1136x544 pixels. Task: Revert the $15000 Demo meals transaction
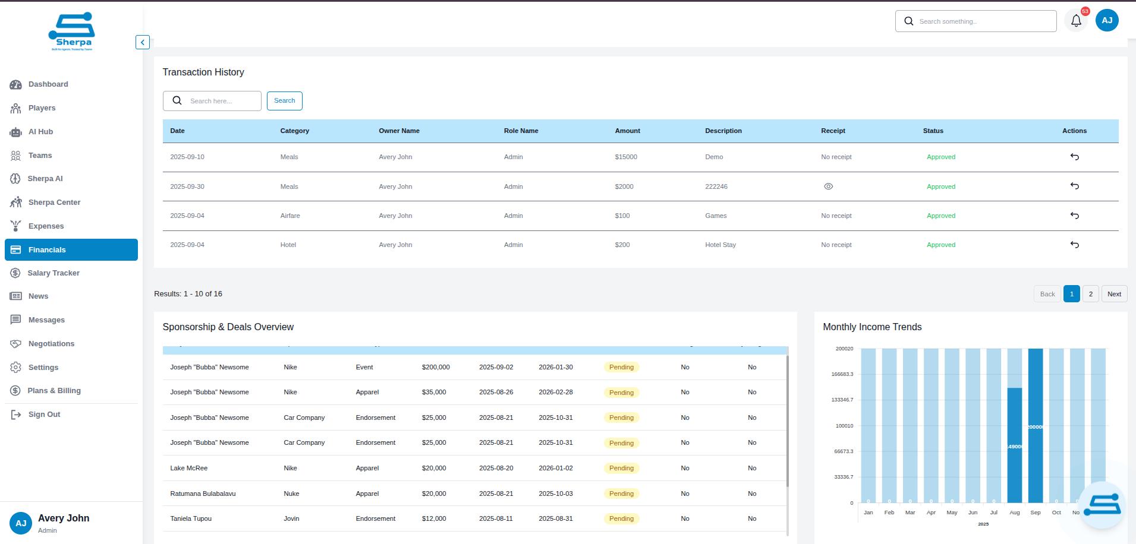(x=1074, y=157)
